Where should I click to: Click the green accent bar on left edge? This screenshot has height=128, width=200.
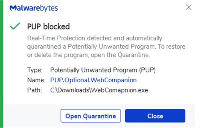[1, 64]
